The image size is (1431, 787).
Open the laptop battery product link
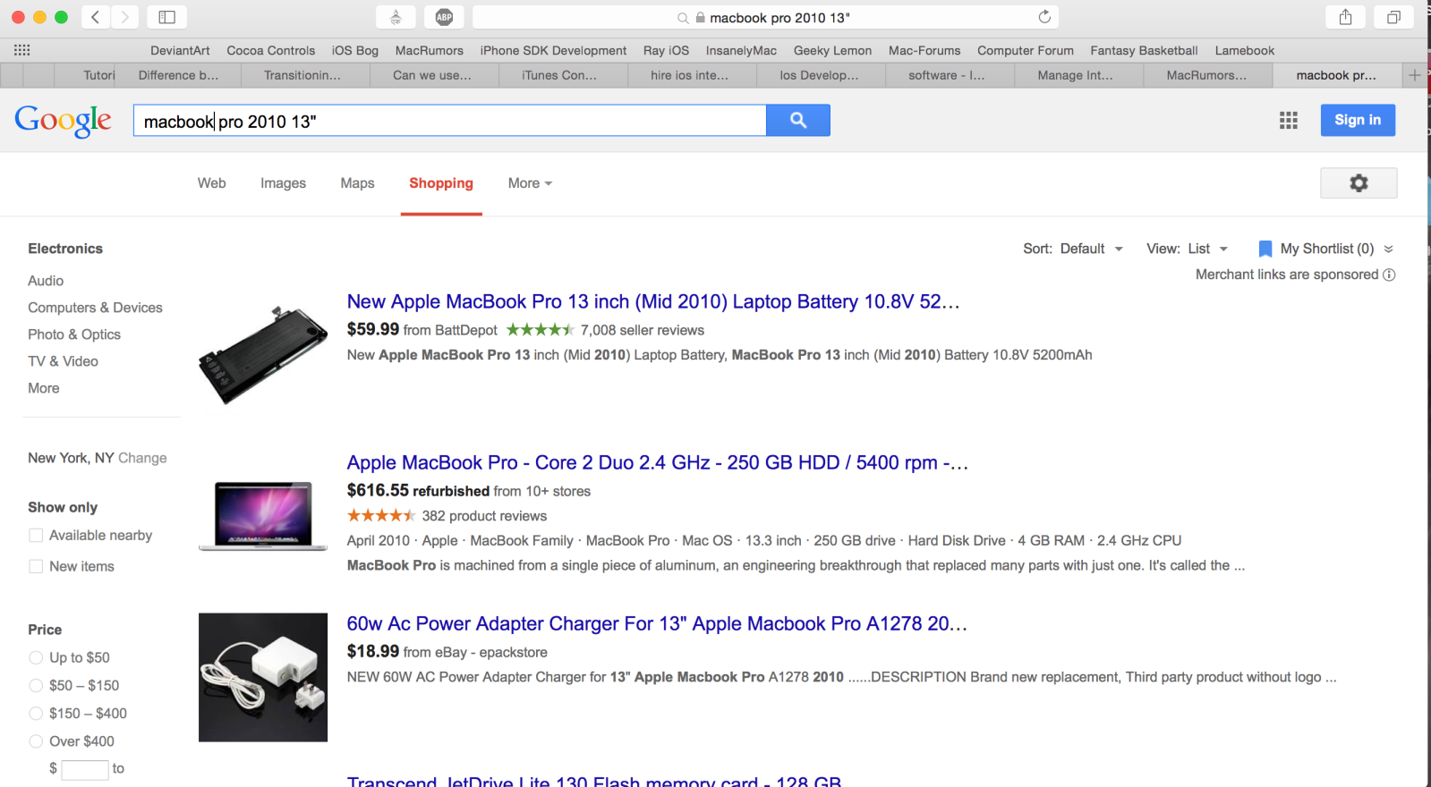tap(653, 302)
